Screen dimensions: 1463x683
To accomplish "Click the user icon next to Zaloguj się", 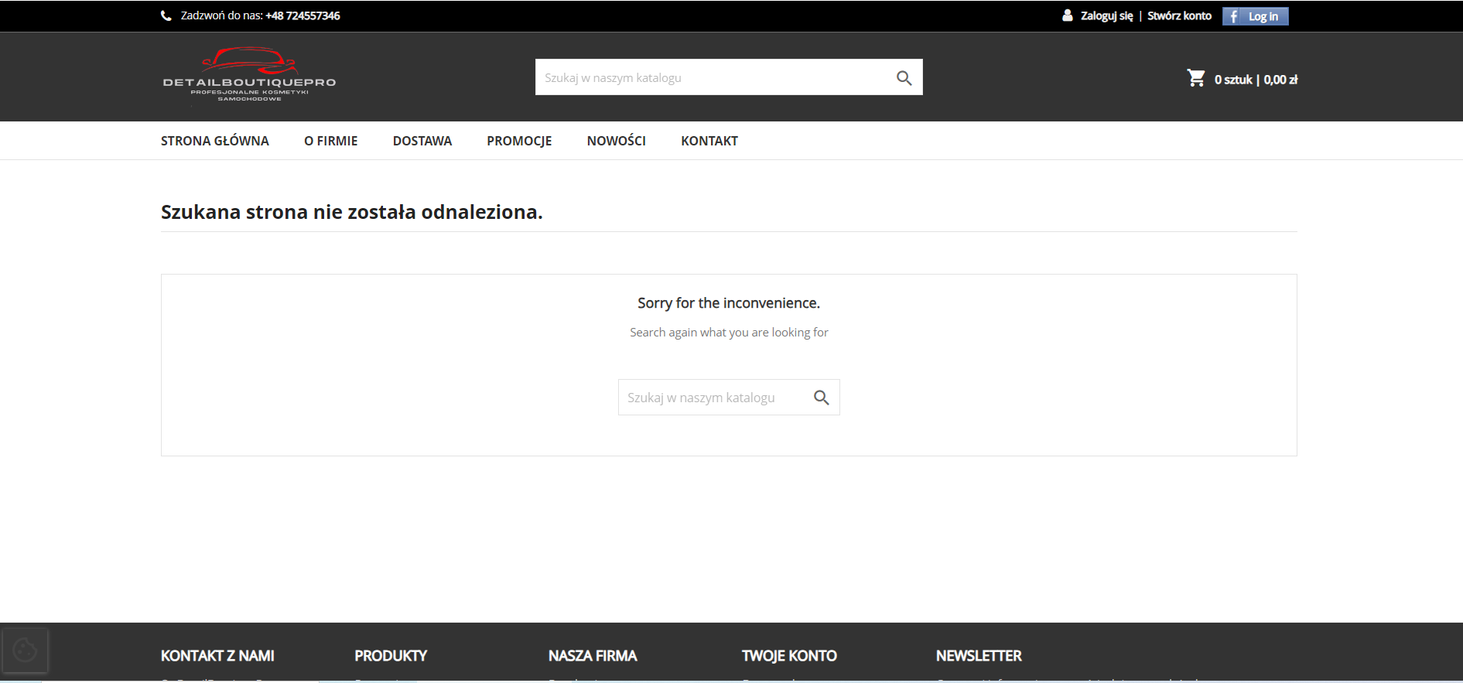I will tap(1068, 15).
